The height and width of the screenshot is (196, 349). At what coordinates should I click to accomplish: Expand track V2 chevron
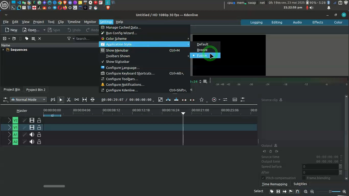pyautogui.click(x=9, y=120)
